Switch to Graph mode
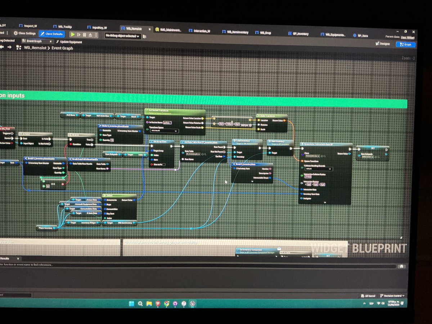 (406, 45)
